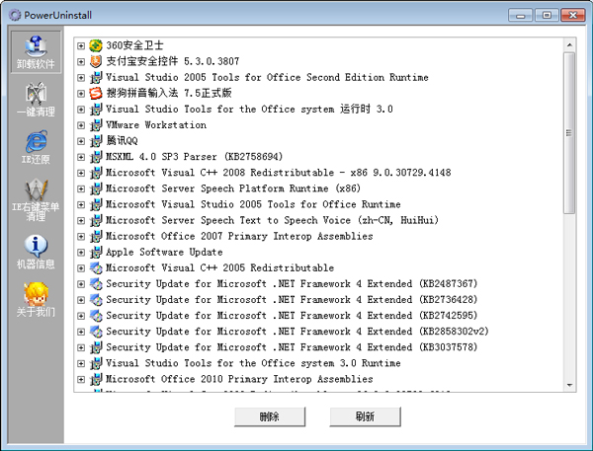593x451 pixels.
Task: Click the 刷新 refresh button
Action: coord(365,416)
